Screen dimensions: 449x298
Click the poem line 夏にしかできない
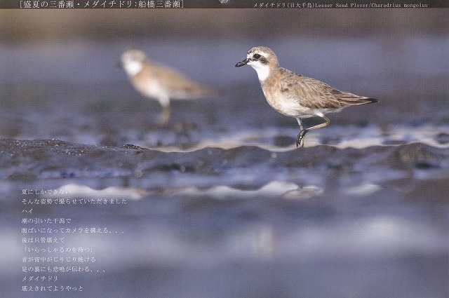coord(46,192)
